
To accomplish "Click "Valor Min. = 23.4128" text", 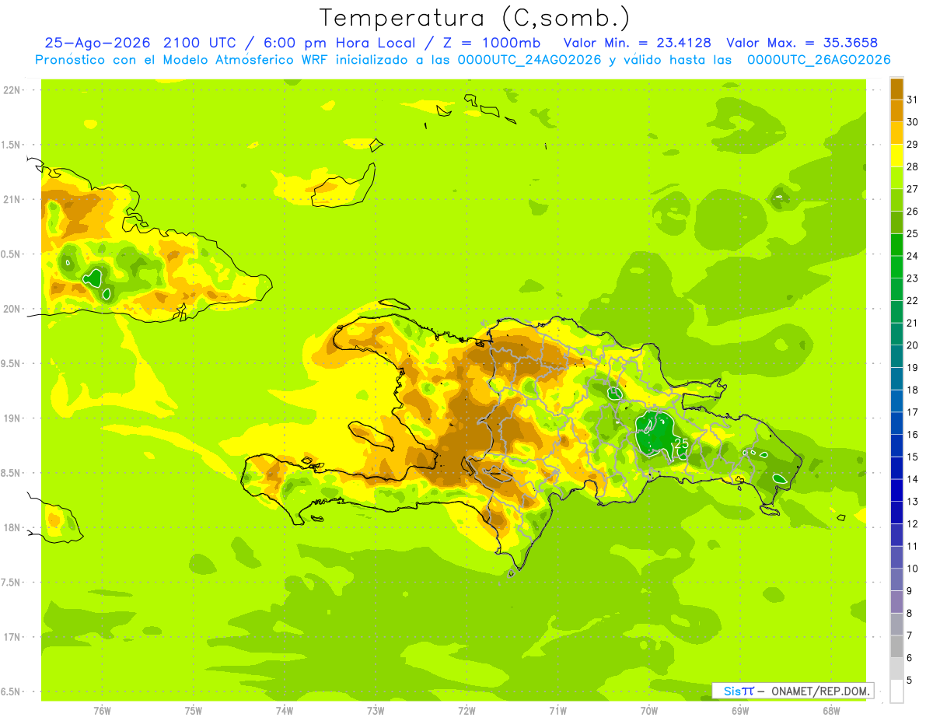I will 638,43.
